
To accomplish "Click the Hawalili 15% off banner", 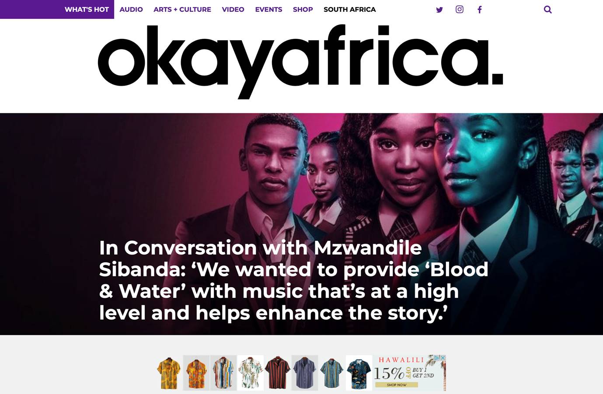I will [x=409, y=373].
